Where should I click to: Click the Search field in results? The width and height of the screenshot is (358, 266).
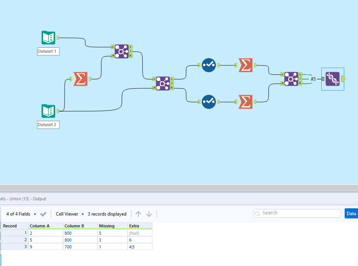pos(297,213)
